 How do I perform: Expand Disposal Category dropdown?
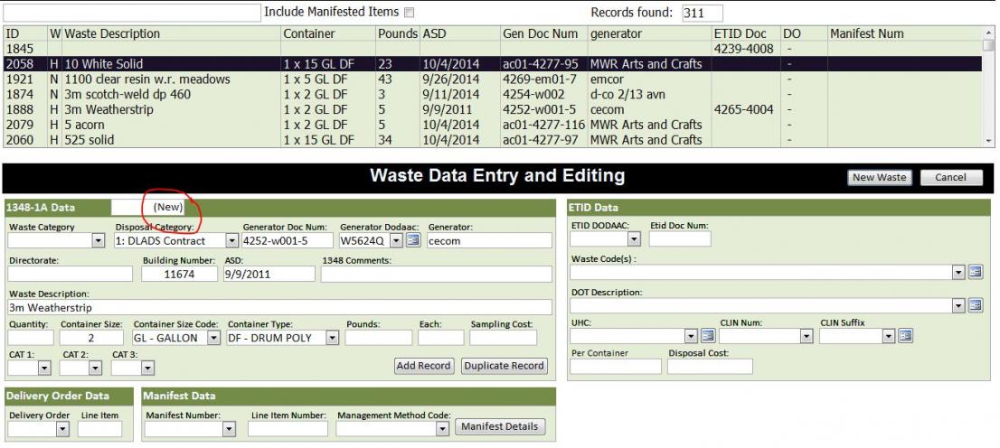[232, 240]
